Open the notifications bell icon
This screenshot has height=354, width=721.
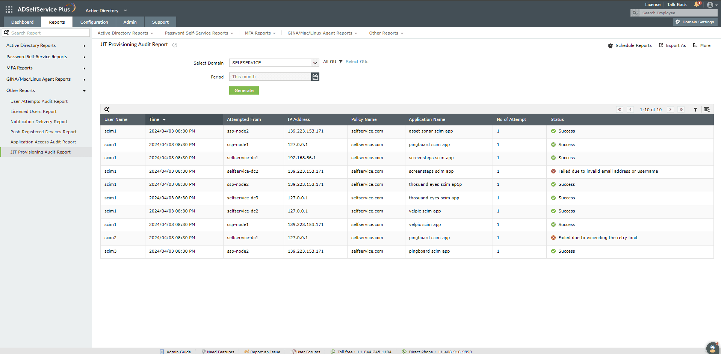click(x=697, y=5)
